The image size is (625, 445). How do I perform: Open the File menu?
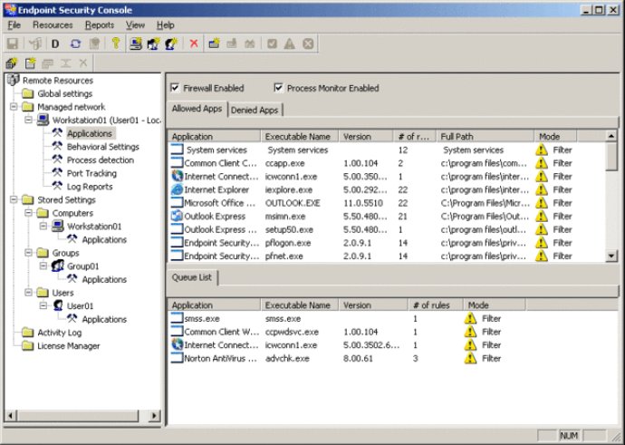[x=14, y=25]
